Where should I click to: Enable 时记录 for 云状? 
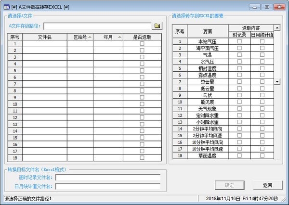[239, 95]
